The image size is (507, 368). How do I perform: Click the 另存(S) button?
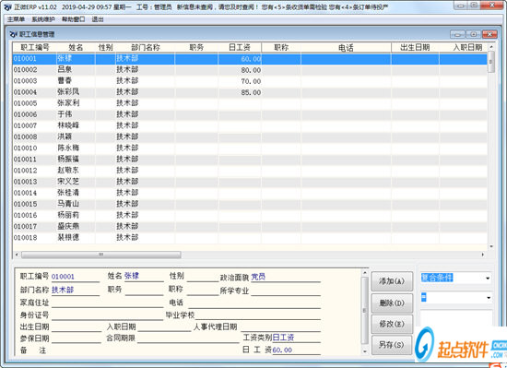click(392, 345)
